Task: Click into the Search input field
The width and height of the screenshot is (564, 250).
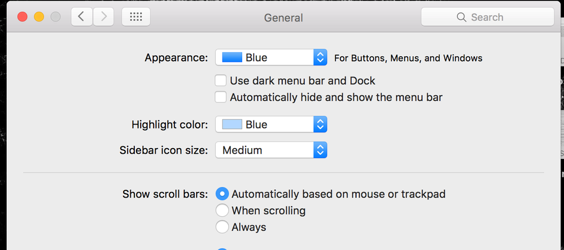Action: pyautogui.click(x=487, y=17)
